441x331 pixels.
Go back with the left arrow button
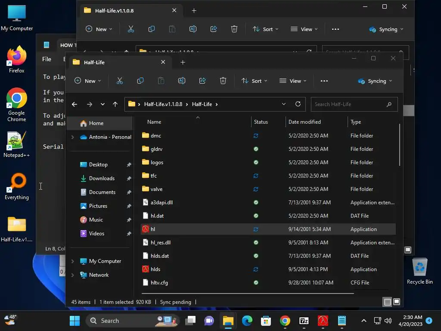coord(75,104)
